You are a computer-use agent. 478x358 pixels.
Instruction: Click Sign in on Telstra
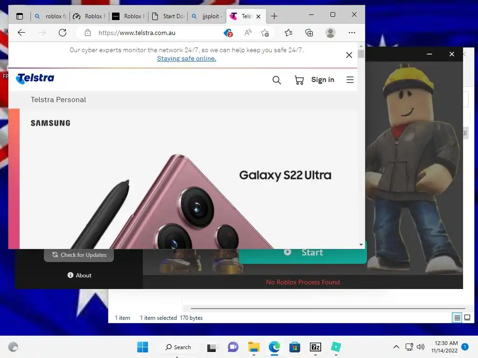click(x=323, y=80)
